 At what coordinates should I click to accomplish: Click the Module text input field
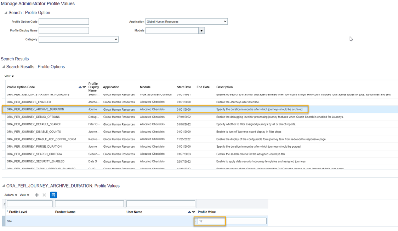click(x=172, y=31)
